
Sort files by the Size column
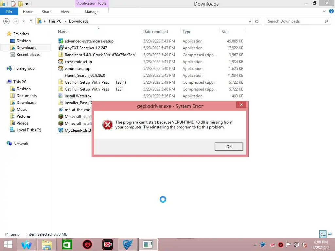[x=225, y=32]
